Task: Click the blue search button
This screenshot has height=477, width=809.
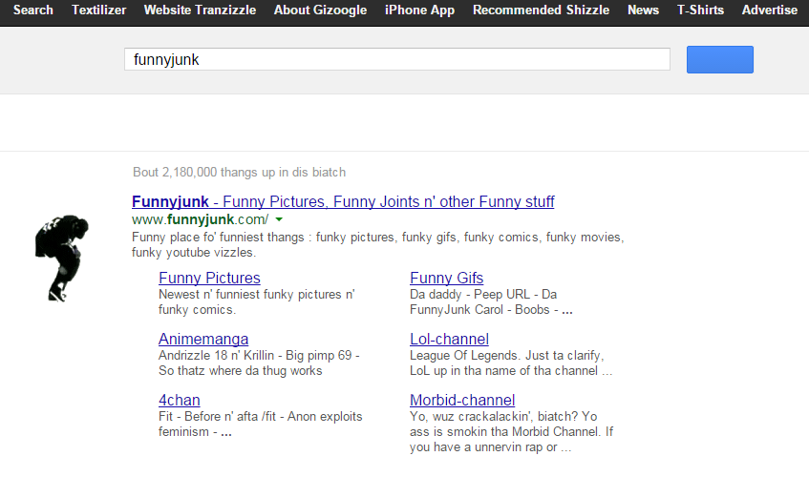Action: (x=719, y=59)
